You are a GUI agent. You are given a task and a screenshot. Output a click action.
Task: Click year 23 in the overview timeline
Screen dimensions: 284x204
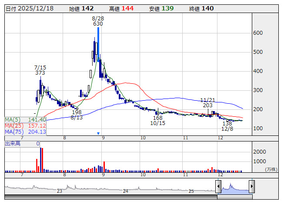[60, 191]
